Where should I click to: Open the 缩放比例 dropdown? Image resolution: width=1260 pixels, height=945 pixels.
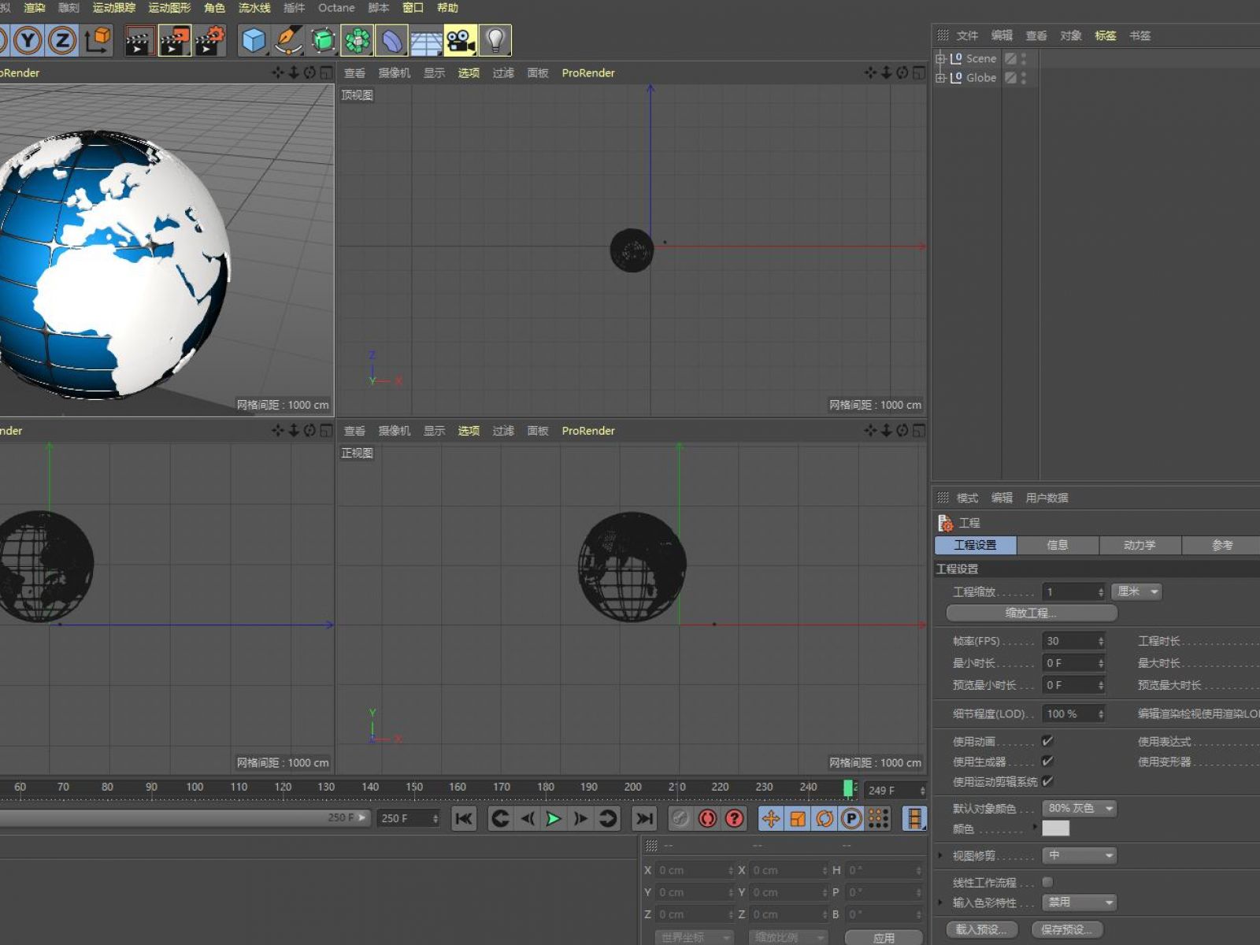788,938
